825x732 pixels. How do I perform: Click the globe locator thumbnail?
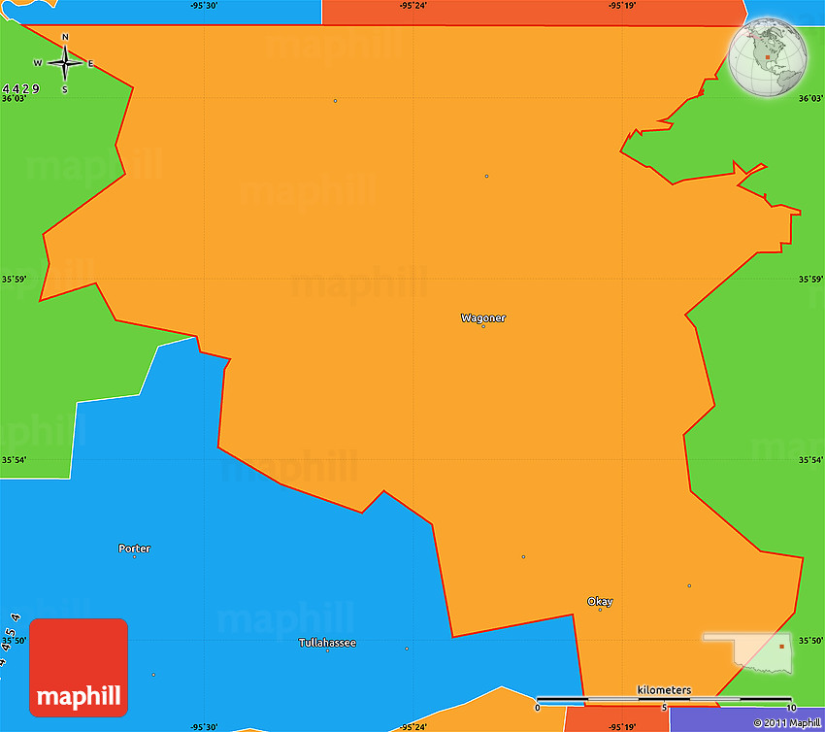pyautogui.click(x=768, y=59)
